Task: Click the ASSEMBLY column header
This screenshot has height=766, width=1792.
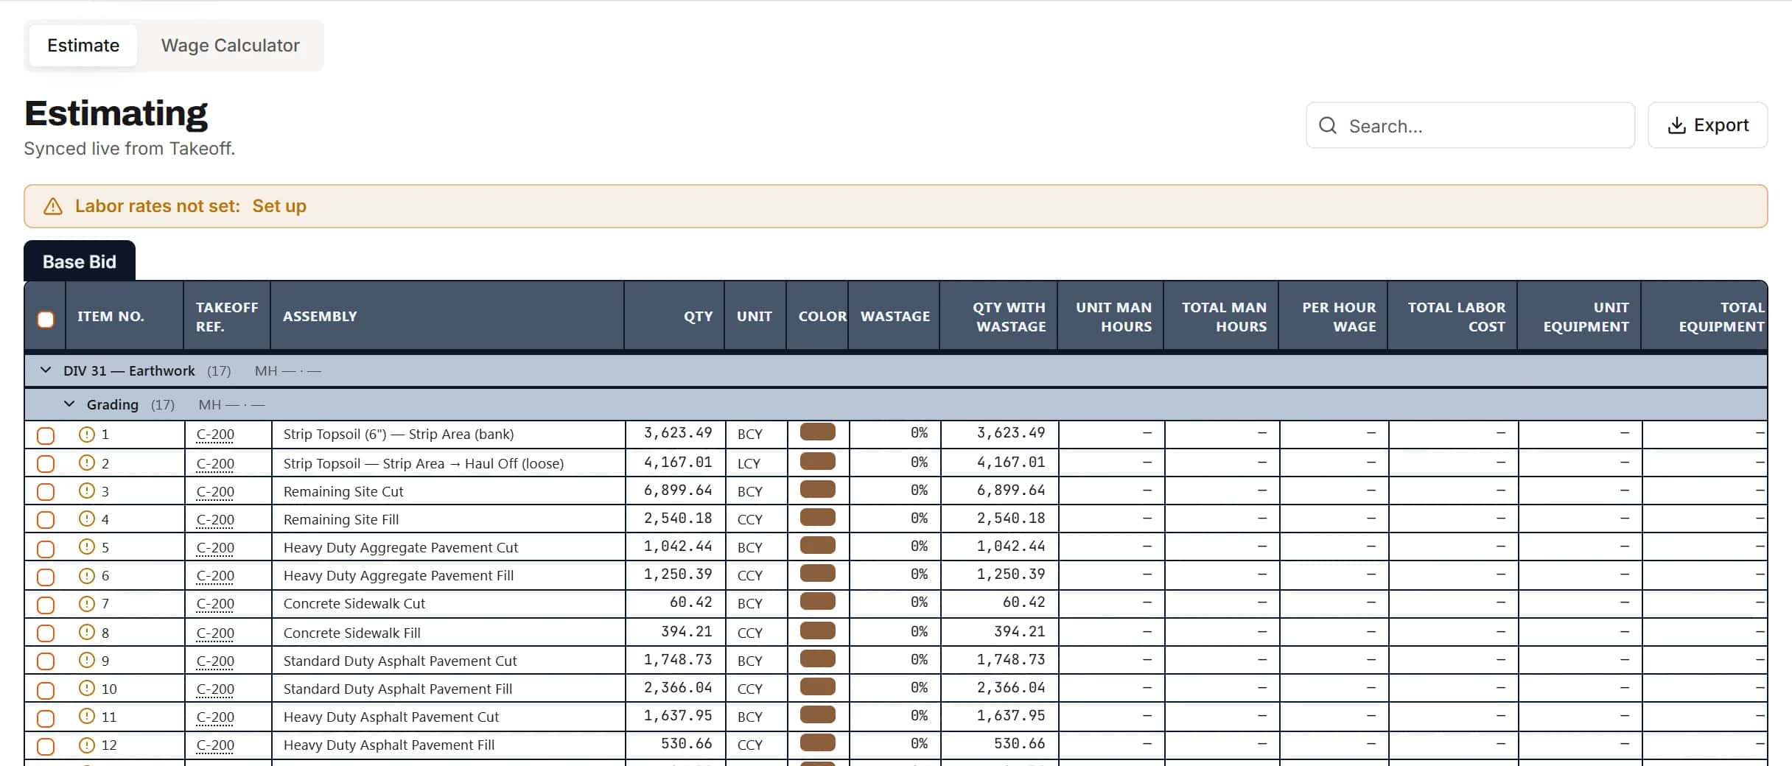Action: pyautogui.click(x=447, y=317)
